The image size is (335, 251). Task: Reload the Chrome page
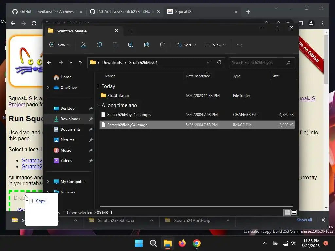coord(34,23)
